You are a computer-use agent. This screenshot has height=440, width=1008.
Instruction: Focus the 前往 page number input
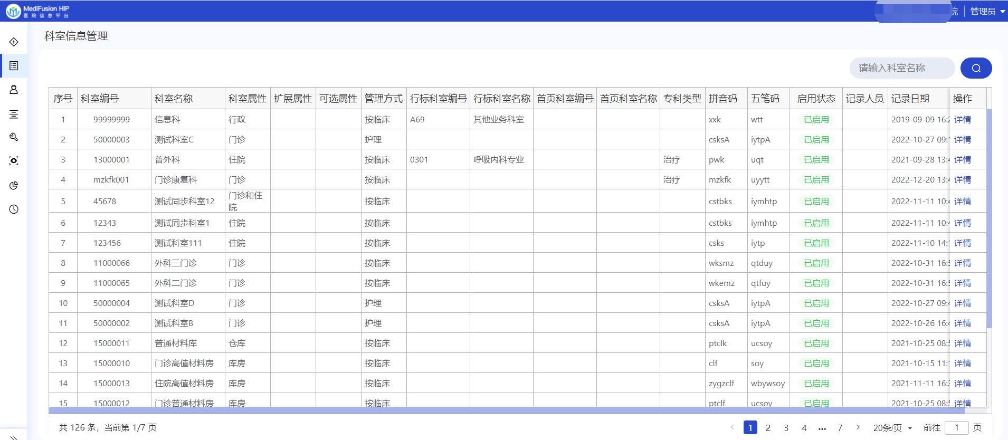click(956, 427)
